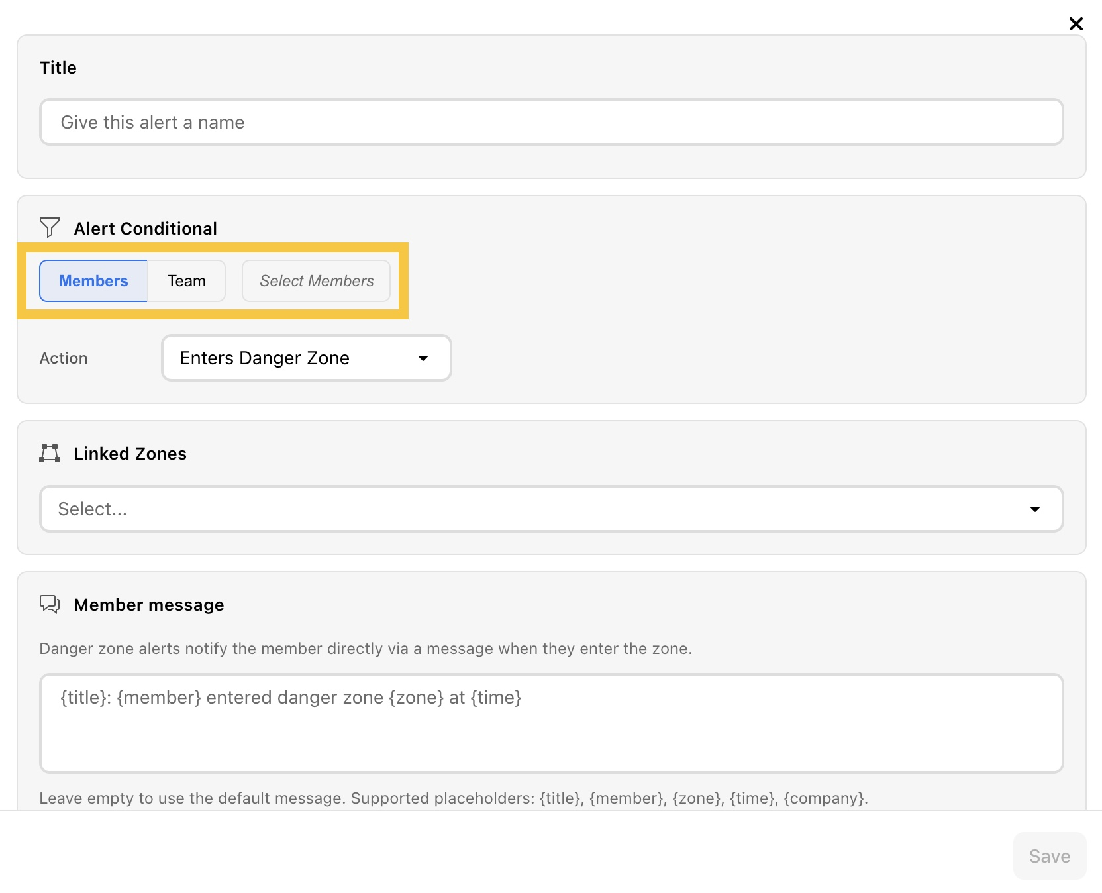Click the Save button
This screenshot has width=1102, height=893.
pyautogui.click(x=1050, y=856)
